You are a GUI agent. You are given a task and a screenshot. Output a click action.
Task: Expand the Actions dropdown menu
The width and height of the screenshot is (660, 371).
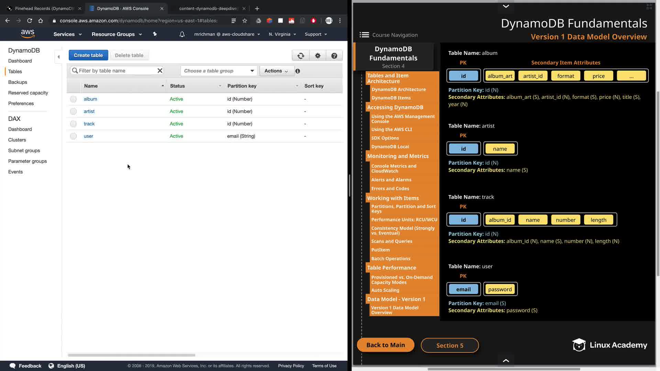276,71
